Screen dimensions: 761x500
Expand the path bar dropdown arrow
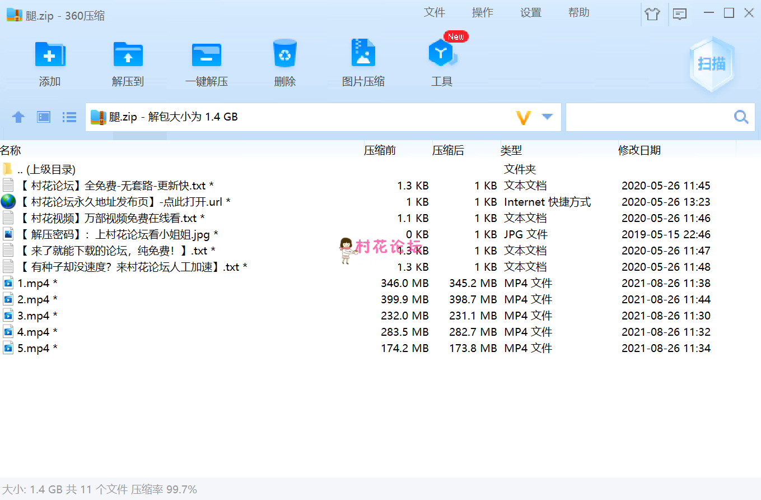[x=547, y=117]
